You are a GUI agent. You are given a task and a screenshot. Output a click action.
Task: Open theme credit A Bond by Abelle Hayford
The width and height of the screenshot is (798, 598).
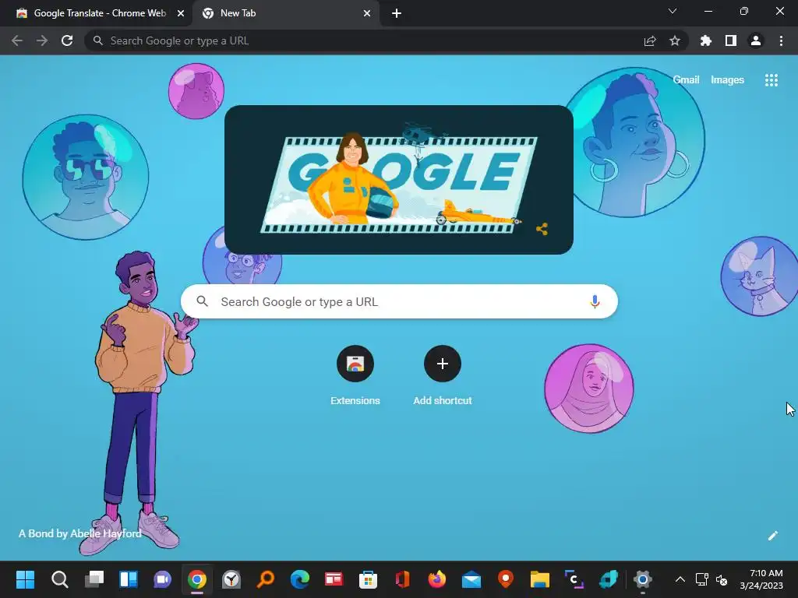80,533
